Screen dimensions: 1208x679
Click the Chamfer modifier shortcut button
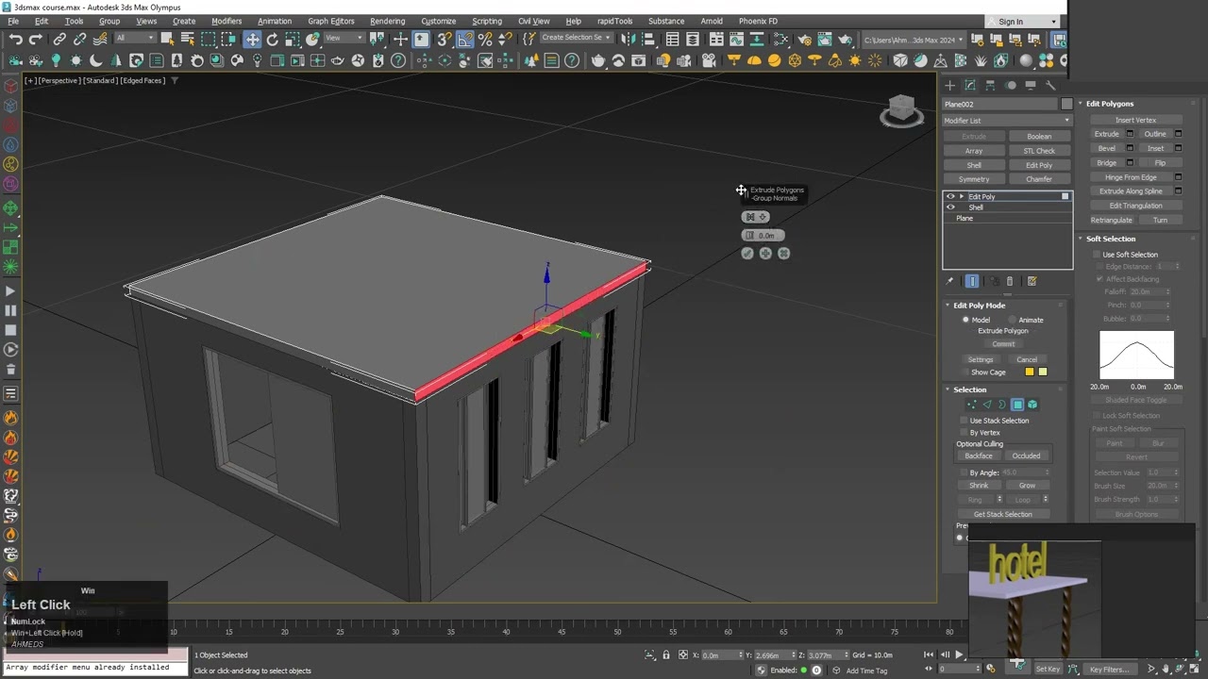[1039, 179]
